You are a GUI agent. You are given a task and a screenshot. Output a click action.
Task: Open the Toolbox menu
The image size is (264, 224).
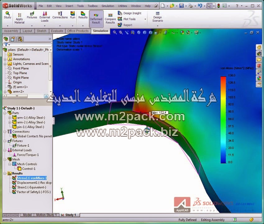(x=93, y=6)
